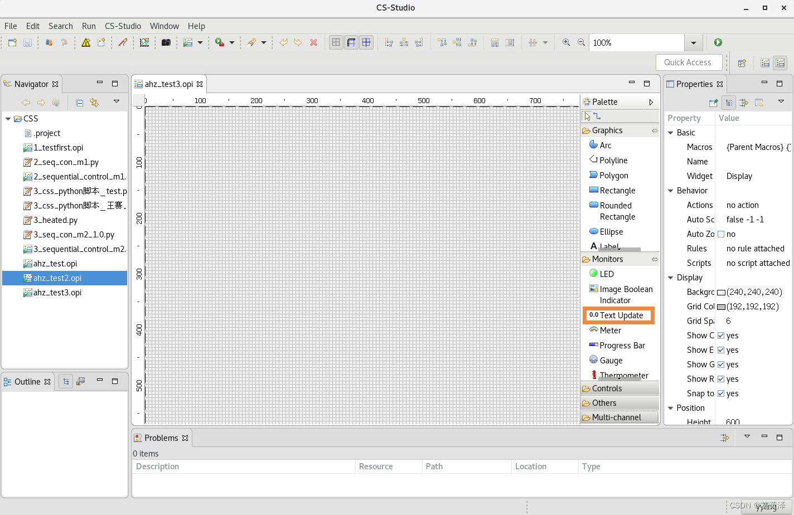794x515 pixels.
Task: Select the LED palette widget
Action: [x=602, y=274]
